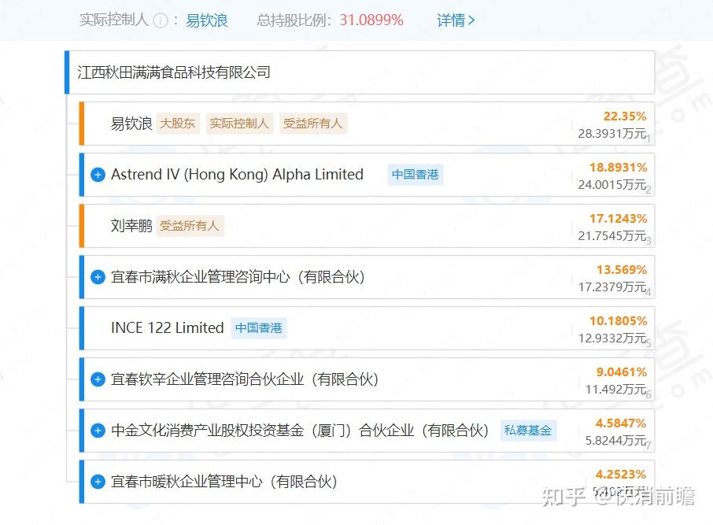Click the 11.492万元 amount

615,390
